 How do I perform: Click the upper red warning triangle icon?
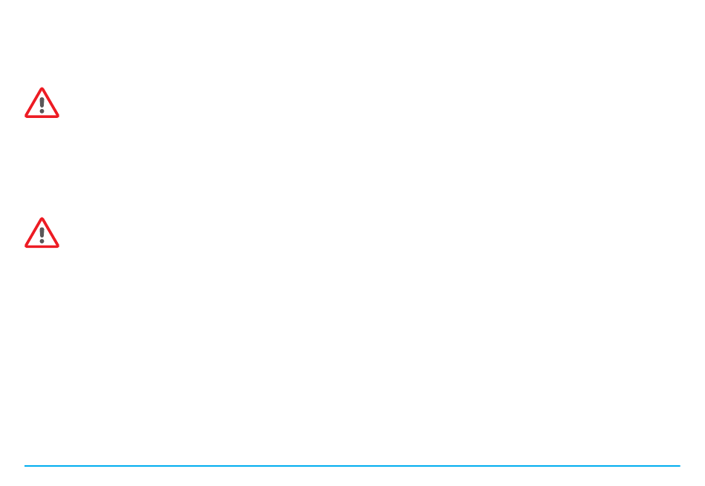pyautogui.click(x=42, y=103)
